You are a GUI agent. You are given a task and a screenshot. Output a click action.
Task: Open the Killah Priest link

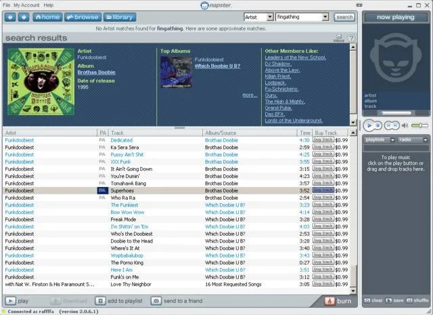pyautogui.click(x=278, y=77)
